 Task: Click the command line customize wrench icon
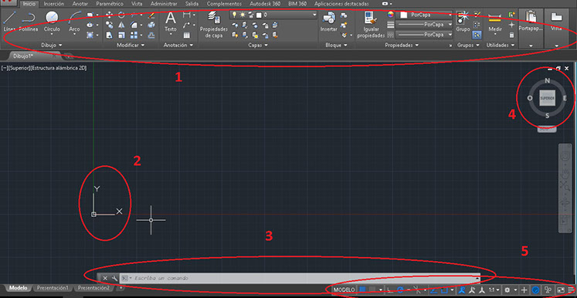point(114,278)
